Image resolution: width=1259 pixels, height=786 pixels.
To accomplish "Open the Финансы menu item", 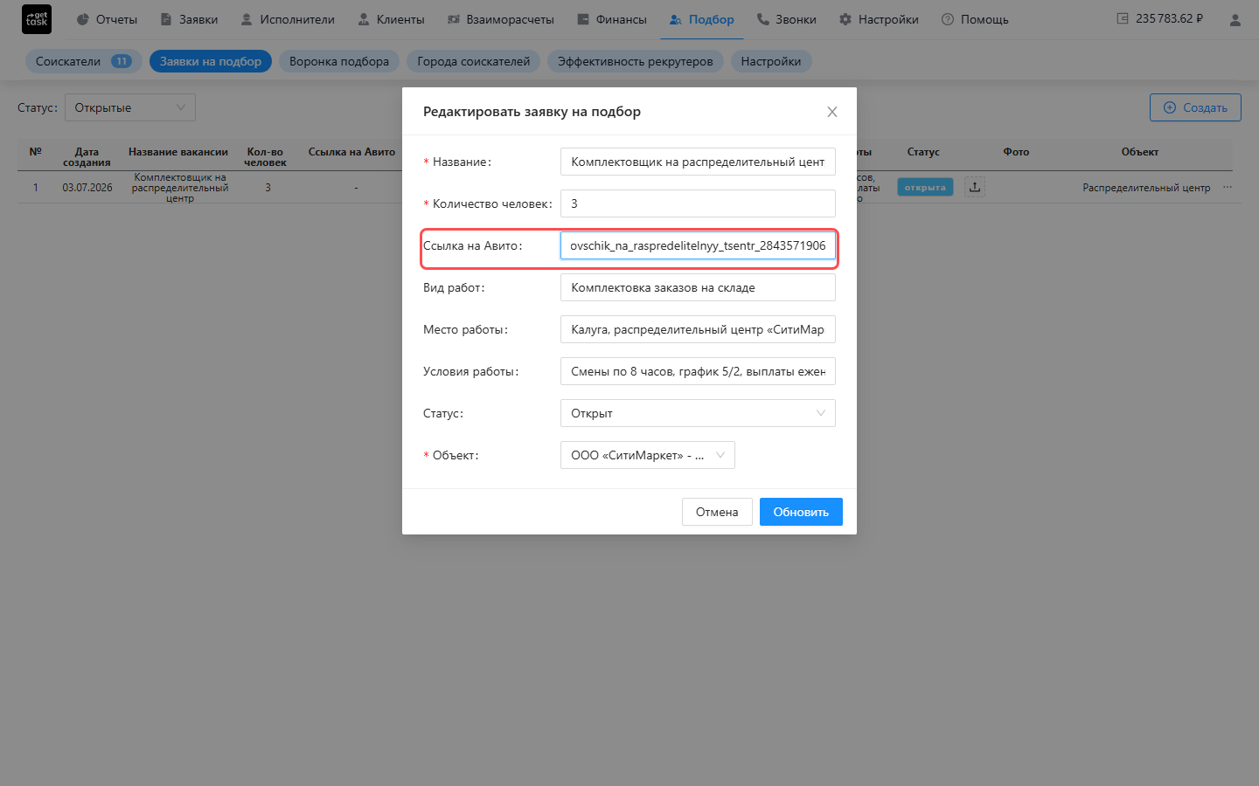I will (612, 19).
